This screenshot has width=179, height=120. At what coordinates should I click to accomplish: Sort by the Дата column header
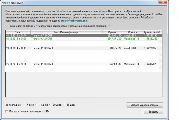coord(18,32)
